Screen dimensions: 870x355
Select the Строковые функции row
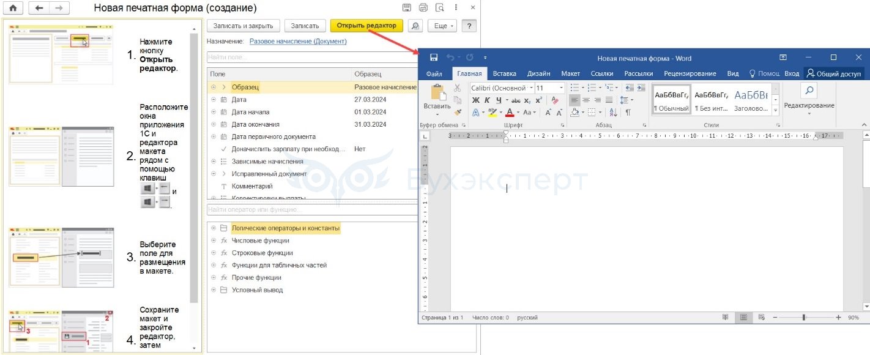pos(312,253)
